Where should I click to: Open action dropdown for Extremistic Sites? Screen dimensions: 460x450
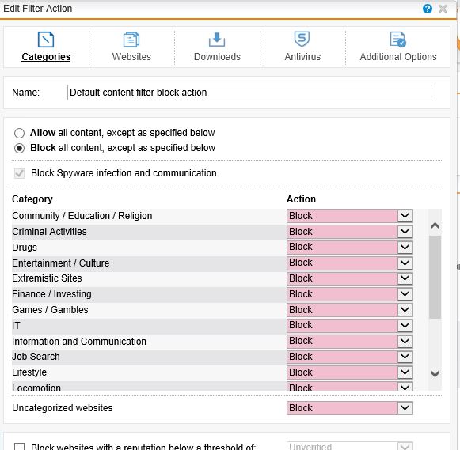(x=349, y=278)
